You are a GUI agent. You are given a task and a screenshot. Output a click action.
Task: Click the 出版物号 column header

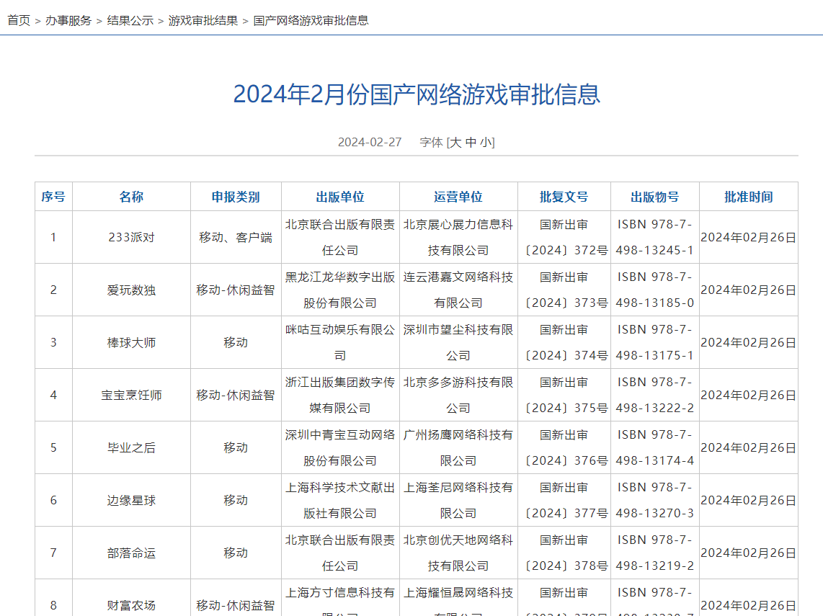tap(655, 197)
